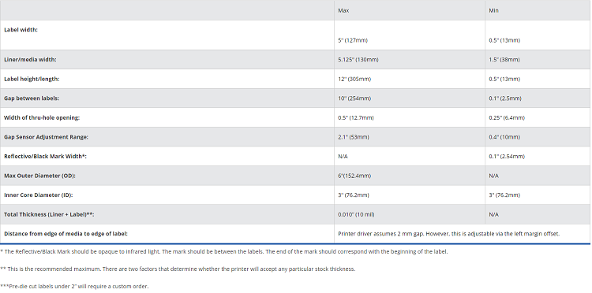
Task: Click the 0.1" (2.5mm) value
Action: 505,98
